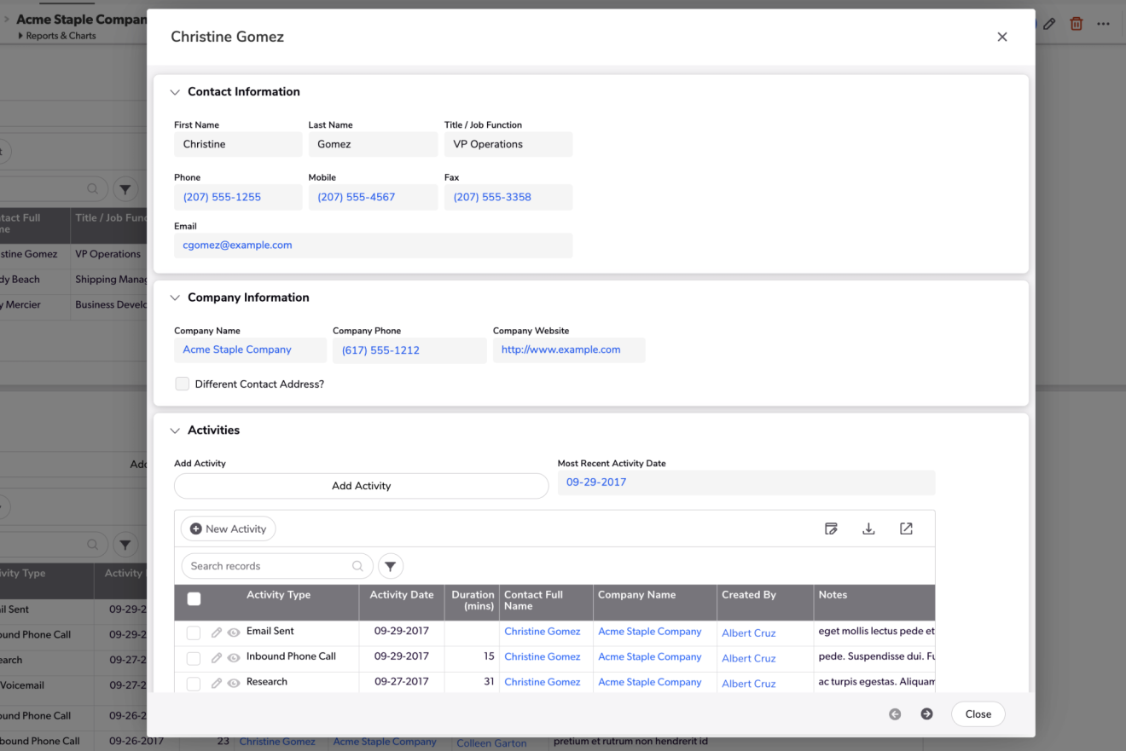The height and width of the screenshot is (751, 1126).
Task: Check the Different Contact Address checkbox
Action: (x=182, y=384)
